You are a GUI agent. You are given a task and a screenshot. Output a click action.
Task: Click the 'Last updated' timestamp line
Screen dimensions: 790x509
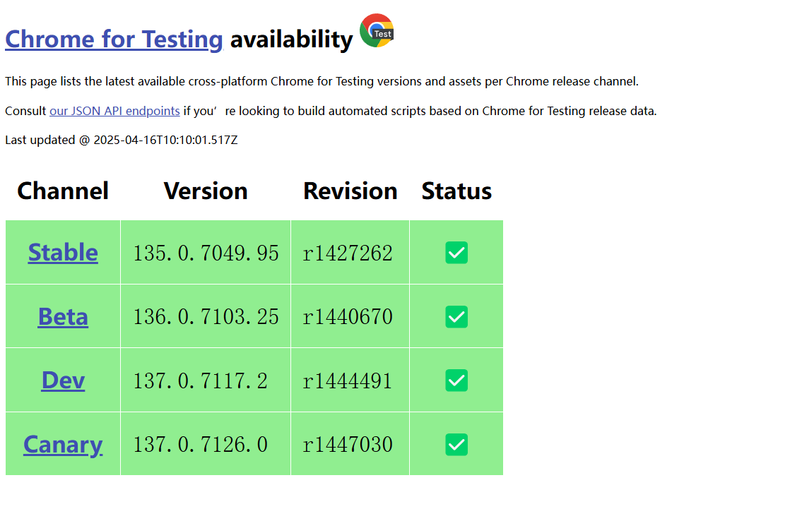(122, 140)
